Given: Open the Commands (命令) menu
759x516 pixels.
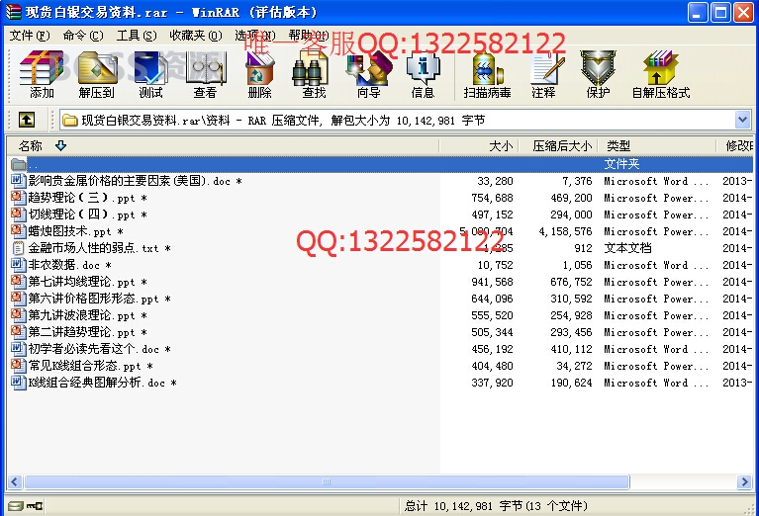Looking at the screenshot, I should [x=83, y=36].
